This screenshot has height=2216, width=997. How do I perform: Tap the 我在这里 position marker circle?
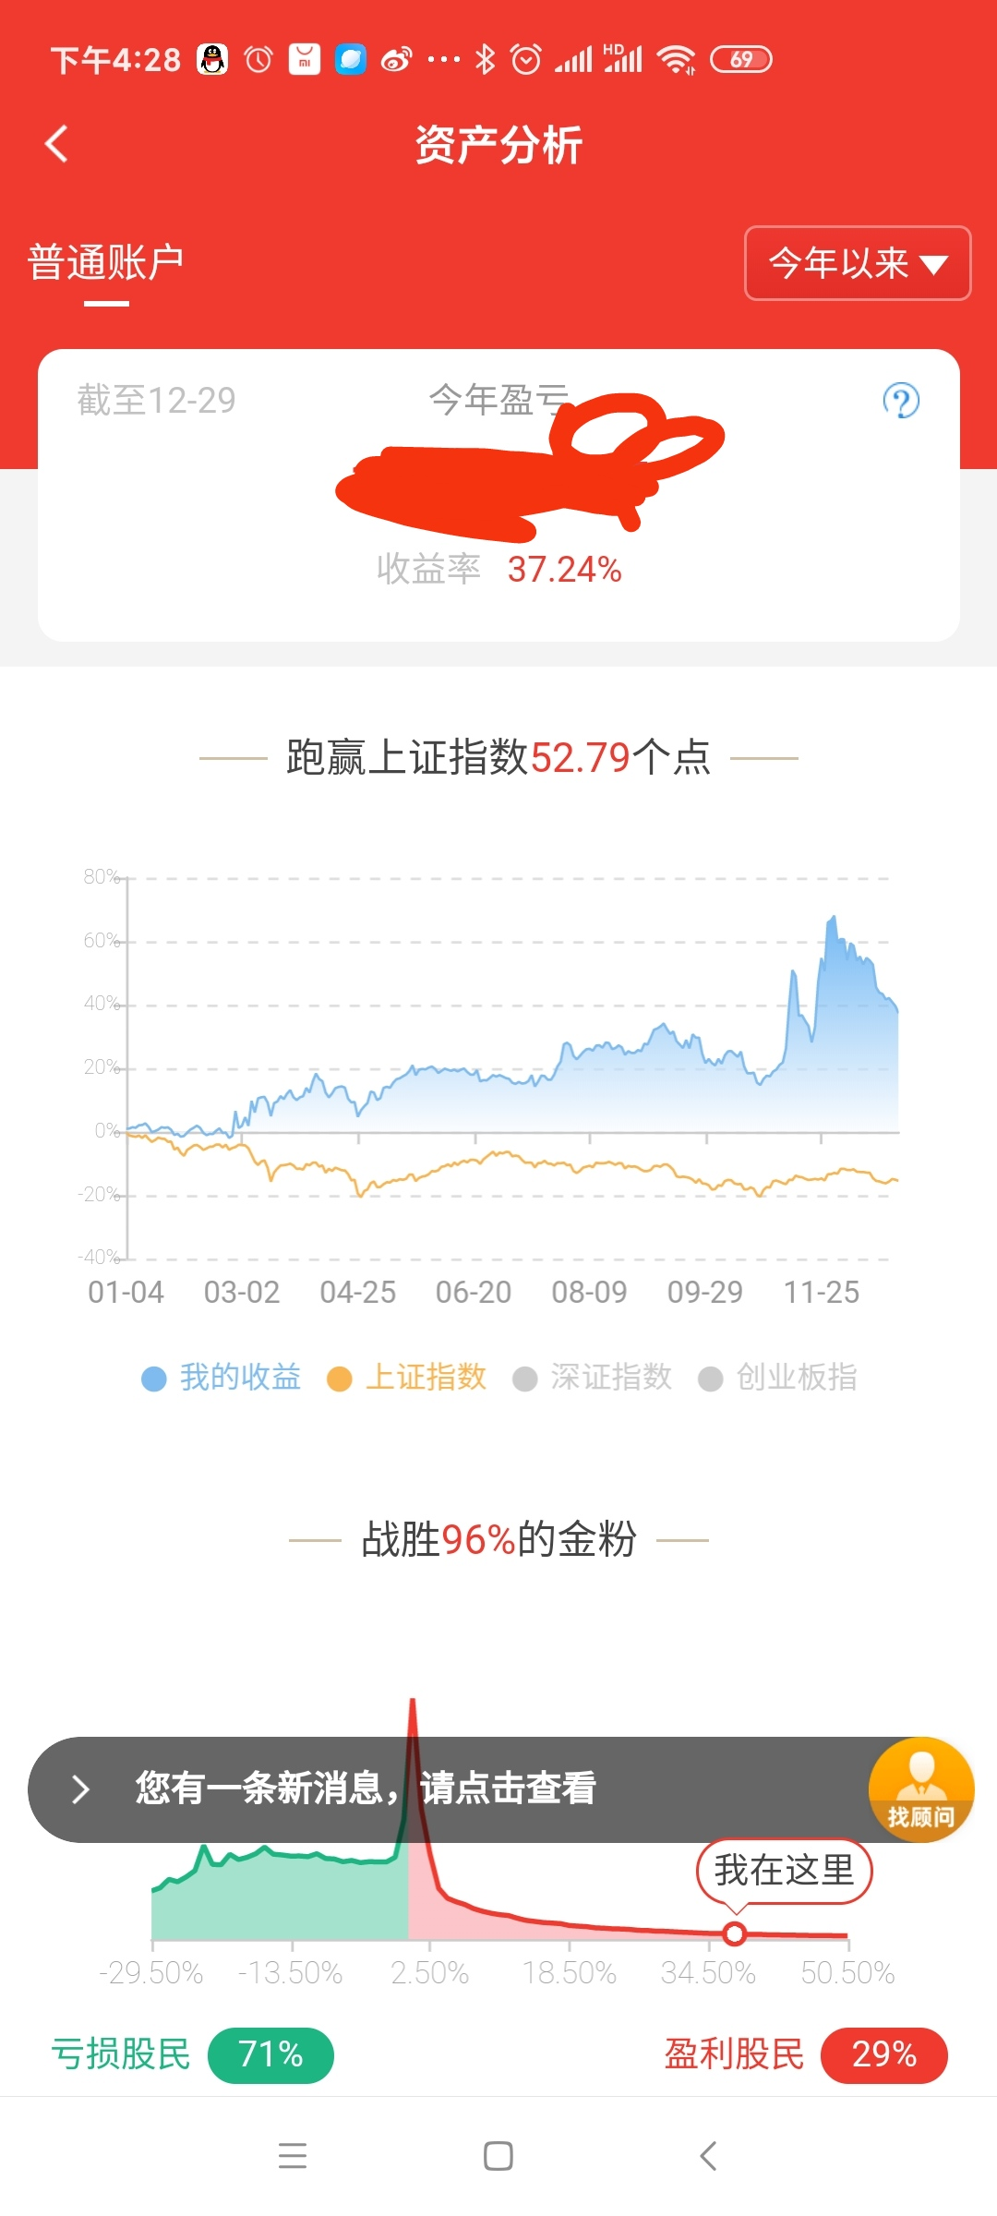(x=735, y=1933)
